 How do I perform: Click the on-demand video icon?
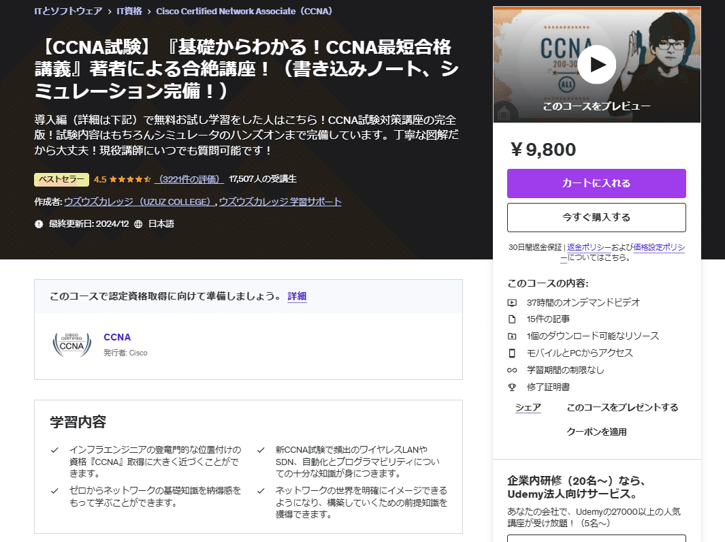tap(512, 303)
